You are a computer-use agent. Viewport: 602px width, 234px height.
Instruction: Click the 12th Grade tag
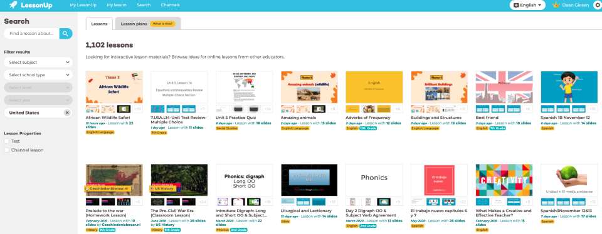[368, 128]
